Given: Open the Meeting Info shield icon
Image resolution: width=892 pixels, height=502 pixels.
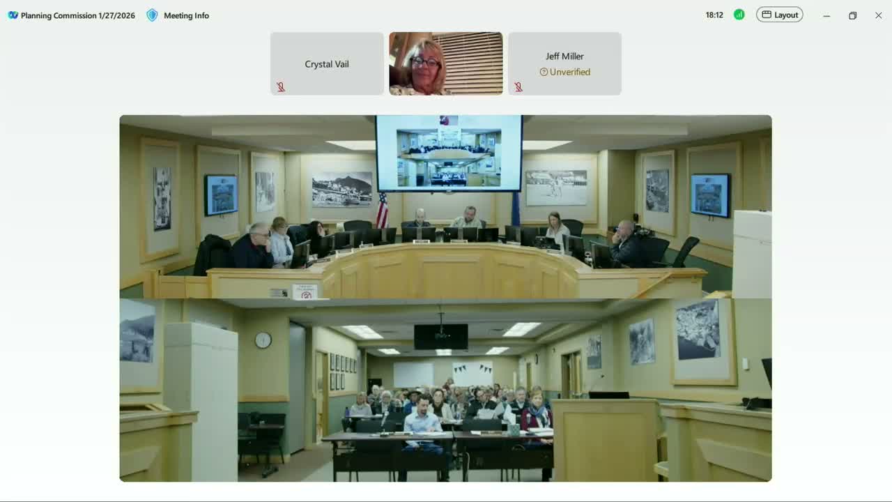Looking at the screenshot, I should tap(152, 15).
